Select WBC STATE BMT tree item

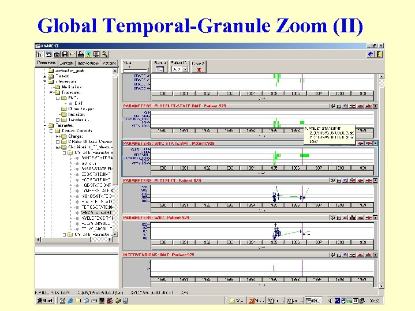point(97,213)
